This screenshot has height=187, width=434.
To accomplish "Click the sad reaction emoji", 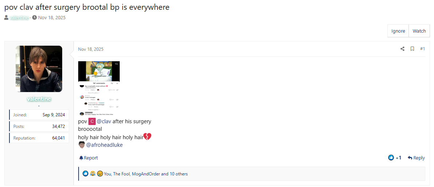I will (x=100, y=174).
